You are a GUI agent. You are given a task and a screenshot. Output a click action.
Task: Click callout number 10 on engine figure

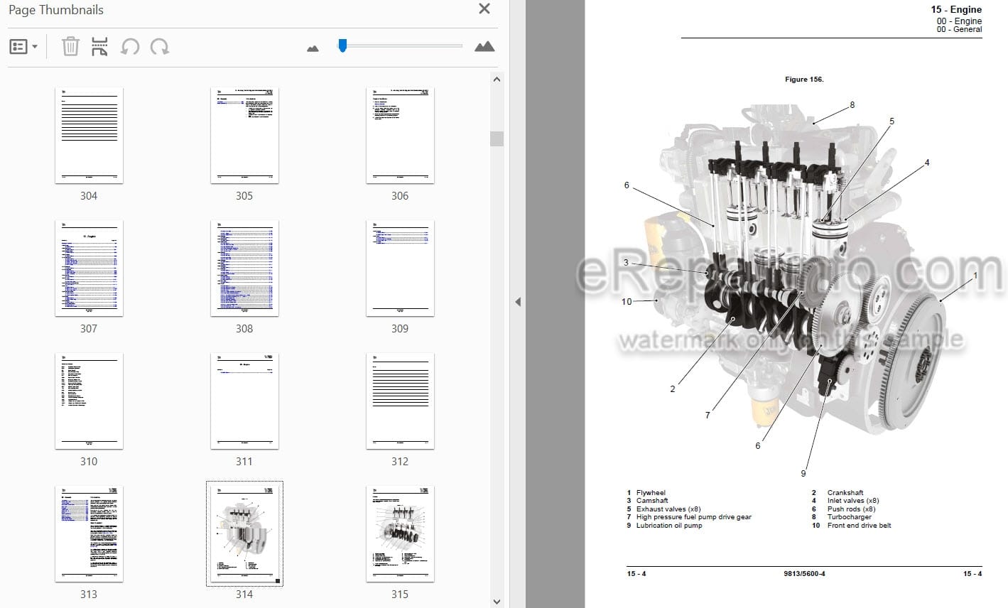tap(627, 302)
